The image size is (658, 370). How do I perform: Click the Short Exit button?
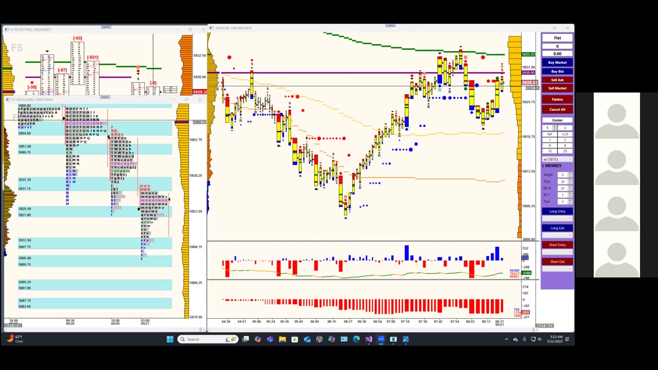click(x=557, y=262)
